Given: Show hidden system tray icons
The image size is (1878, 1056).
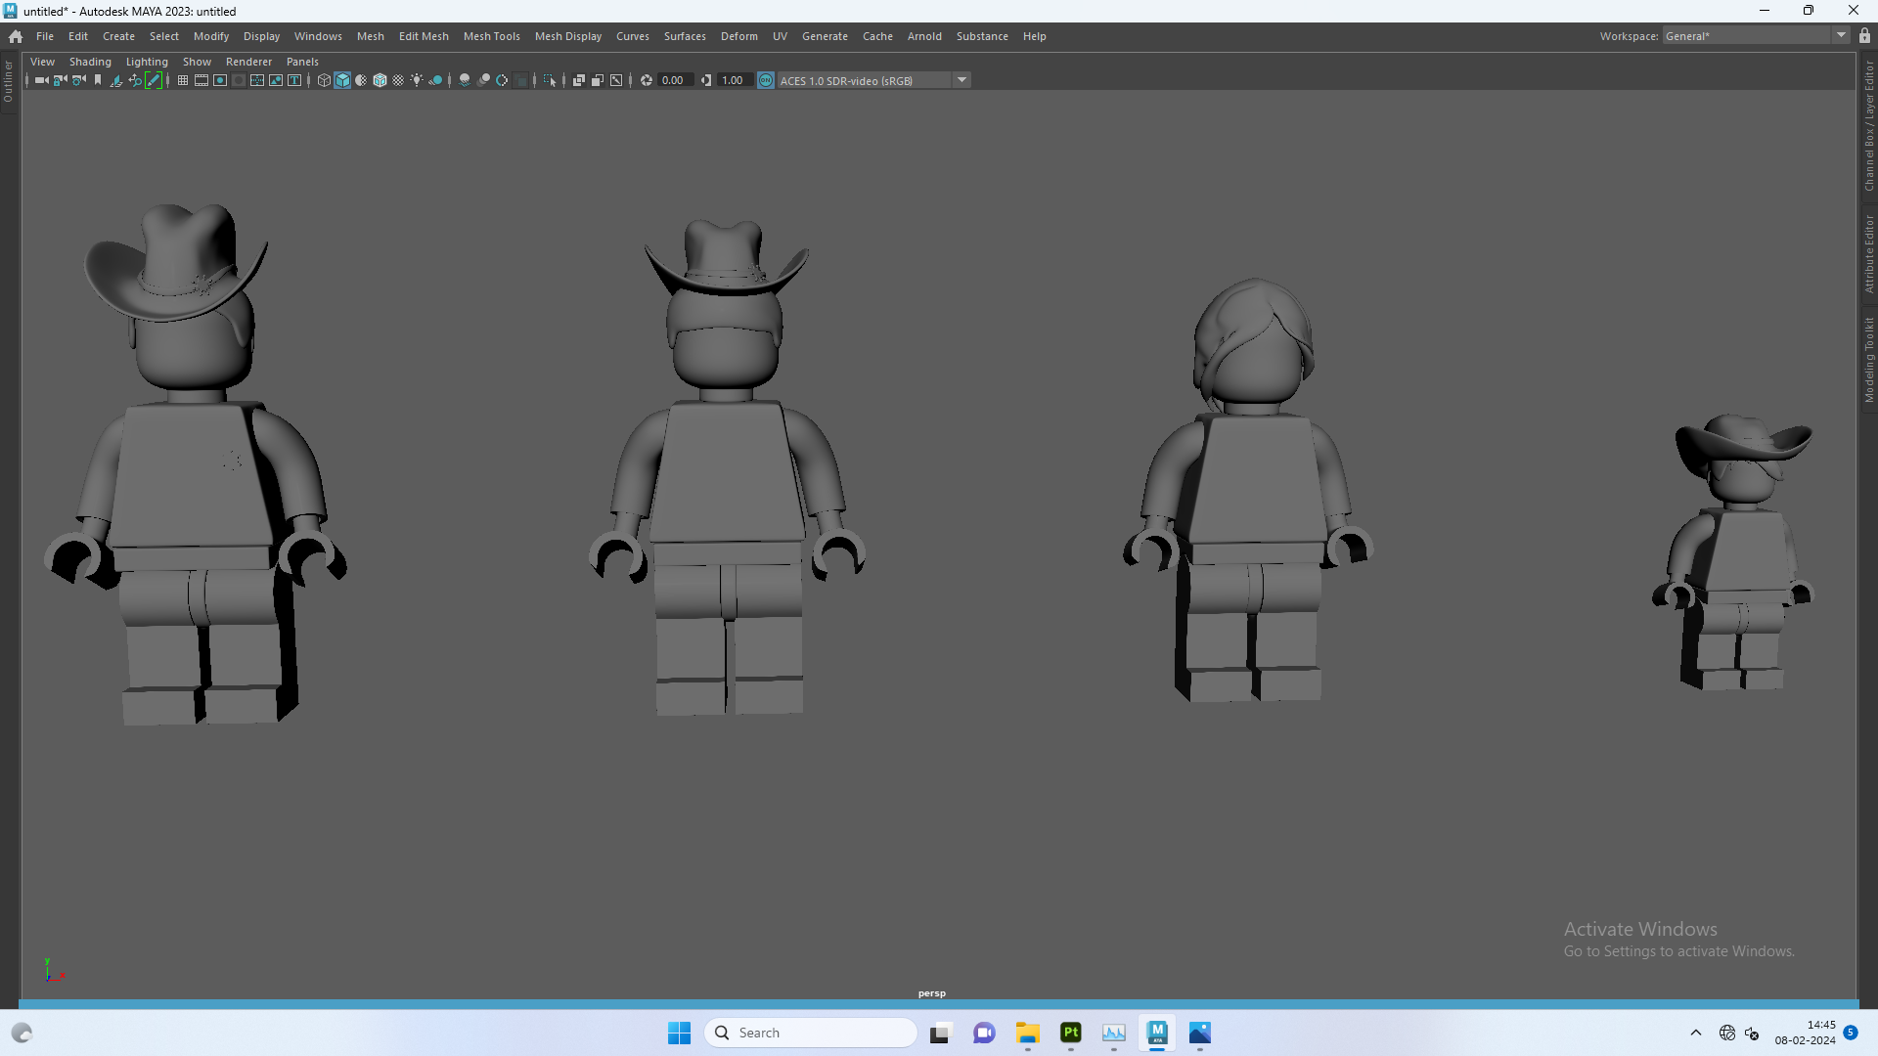Looking at the screenshot, I should (x=1696, y=1033).
